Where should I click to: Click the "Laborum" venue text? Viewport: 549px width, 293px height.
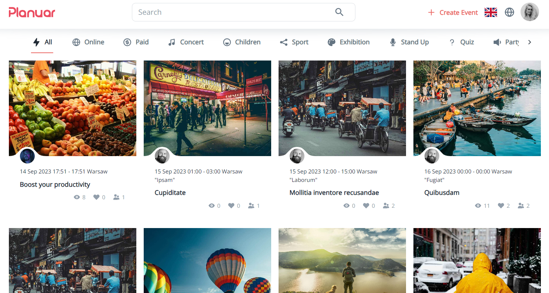pyautogui.click(x=304, y=180)
